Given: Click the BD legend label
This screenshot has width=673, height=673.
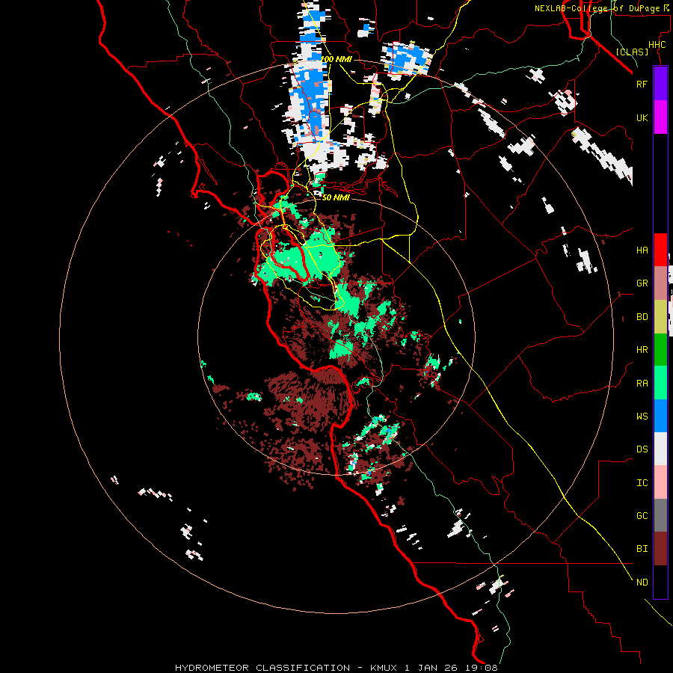Looking at the screenshot, I should point(642,317).
